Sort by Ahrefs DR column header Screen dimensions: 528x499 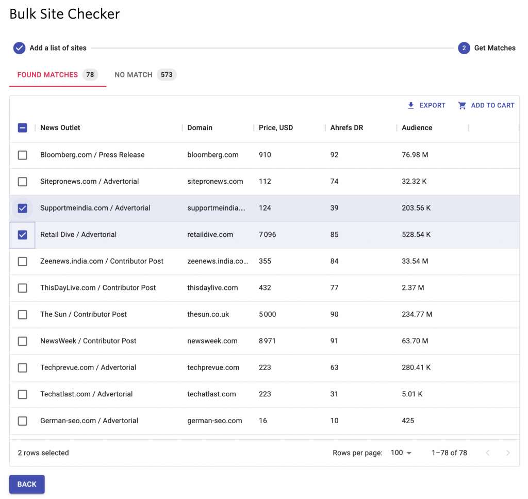click(346, 127)
